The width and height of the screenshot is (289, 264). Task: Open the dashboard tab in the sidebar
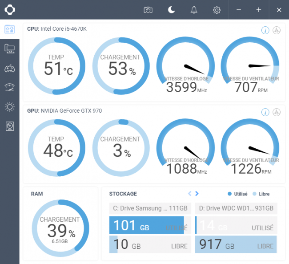click(10, 29)
